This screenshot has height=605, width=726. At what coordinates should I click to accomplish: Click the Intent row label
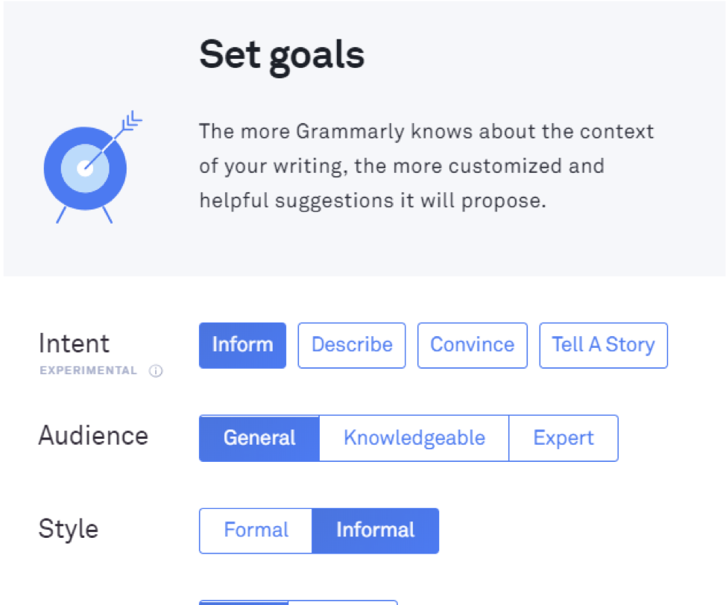(74, 343)
